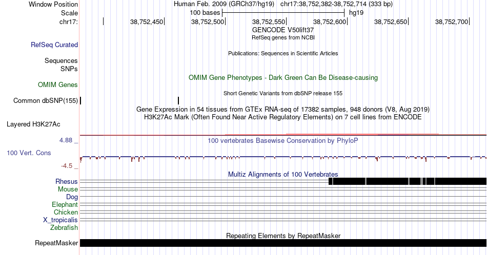The image size is (487, 255).
Task: Select the Chicken alignment label
Action: [66, 212]
